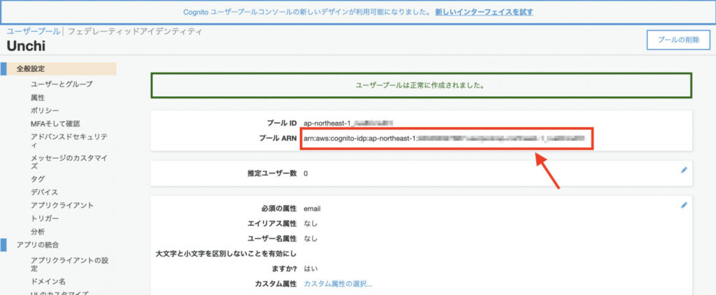Image resolution: width=716 pixels, height=295 pixels.
Task: Try the new interface link
Action: pos(484,12)
